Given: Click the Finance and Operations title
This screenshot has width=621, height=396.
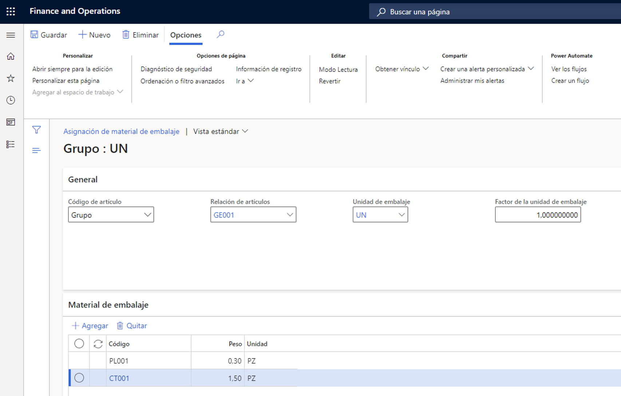Looking at the screenshot, I should [x=75, y=11].
